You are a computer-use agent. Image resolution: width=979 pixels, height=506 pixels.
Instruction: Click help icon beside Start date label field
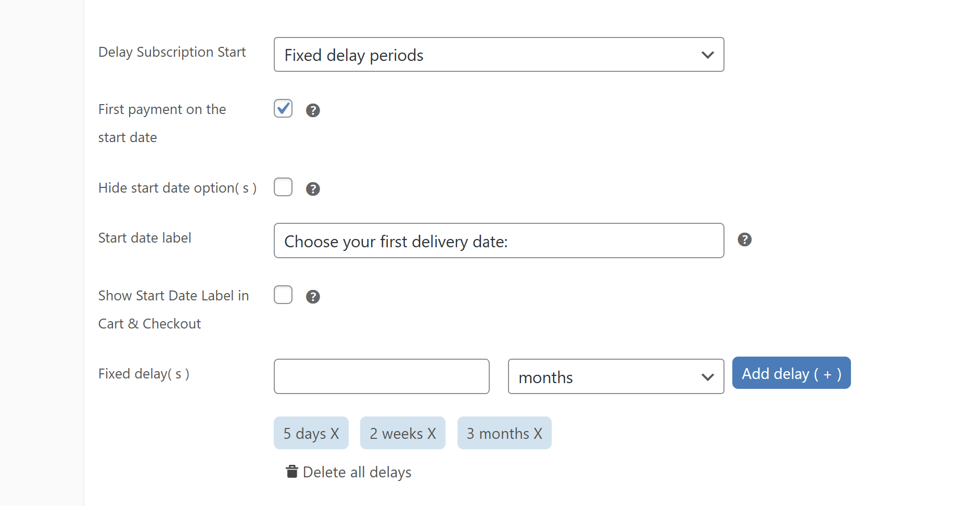(745, 239)
